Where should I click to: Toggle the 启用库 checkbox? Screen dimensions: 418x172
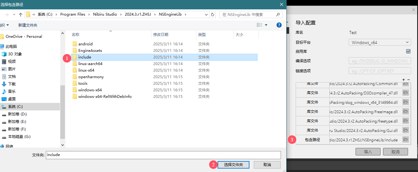[x=408, y=51]
